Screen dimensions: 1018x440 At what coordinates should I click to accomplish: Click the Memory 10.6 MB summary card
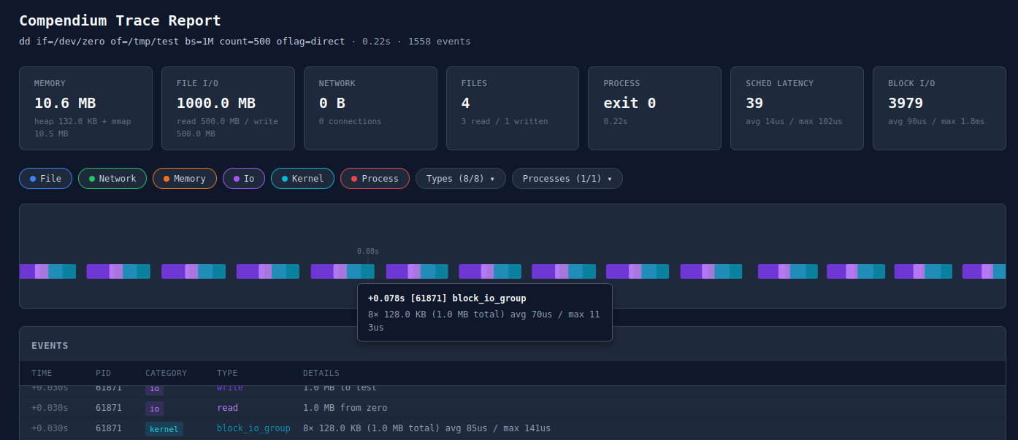tap(85, 108)
